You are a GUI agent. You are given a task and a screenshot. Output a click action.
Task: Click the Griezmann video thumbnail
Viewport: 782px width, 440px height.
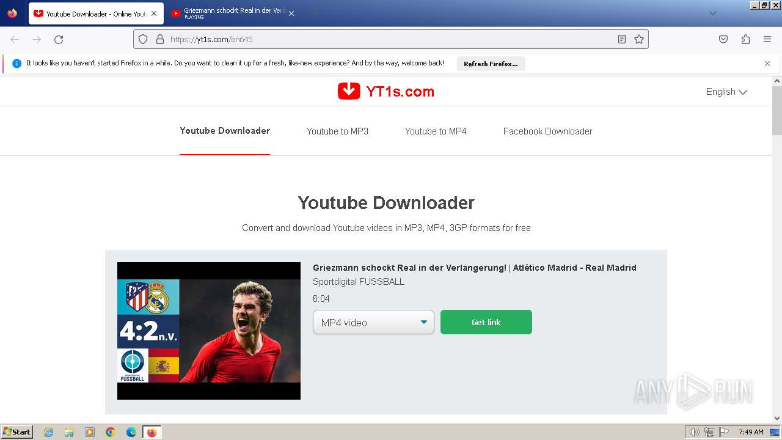tap(209, 331)
